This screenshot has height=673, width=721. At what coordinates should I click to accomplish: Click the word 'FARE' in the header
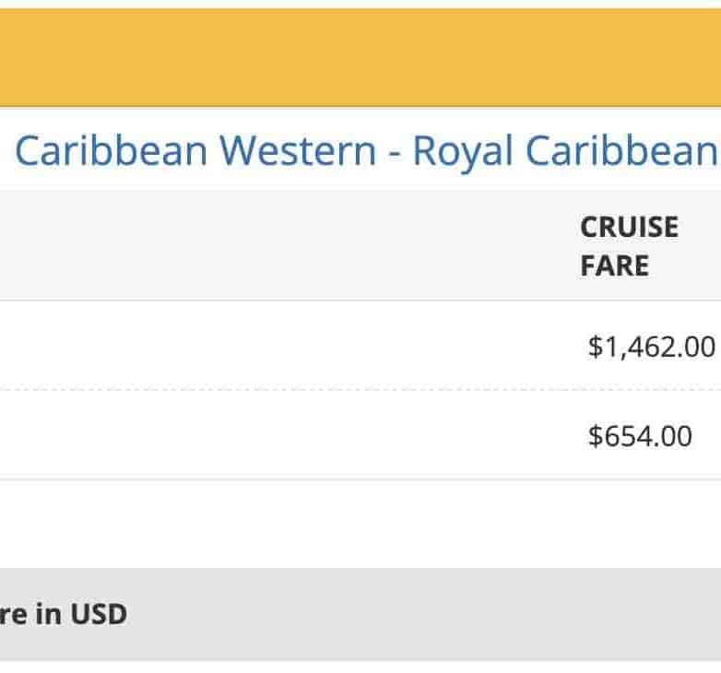point(614,266)
